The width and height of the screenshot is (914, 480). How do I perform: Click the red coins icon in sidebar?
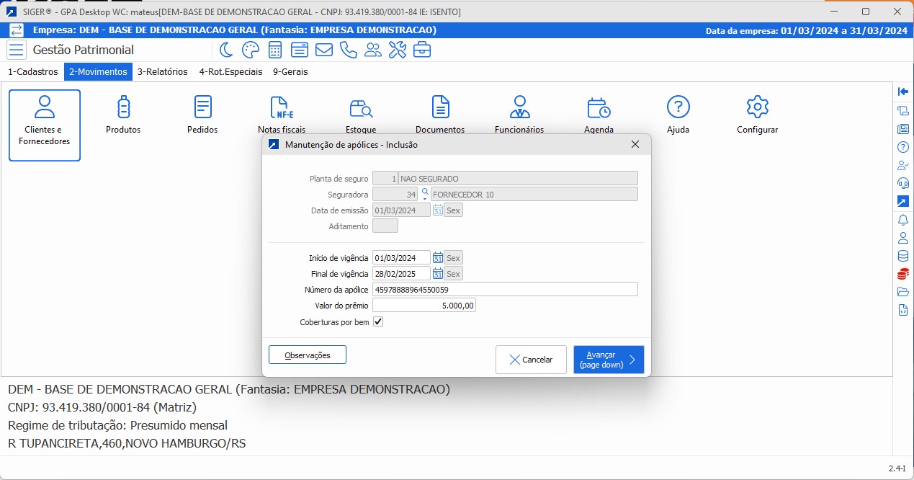903,274
